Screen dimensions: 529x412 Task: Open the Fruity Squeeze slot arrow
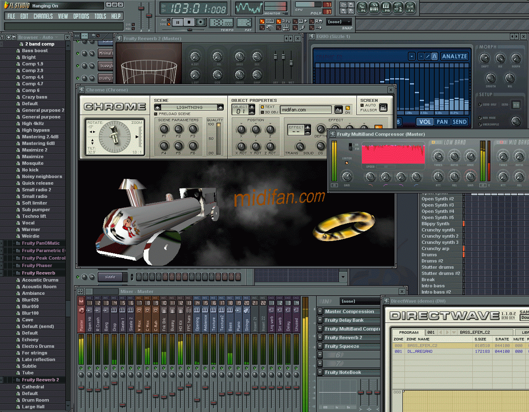tap(320, 346)
